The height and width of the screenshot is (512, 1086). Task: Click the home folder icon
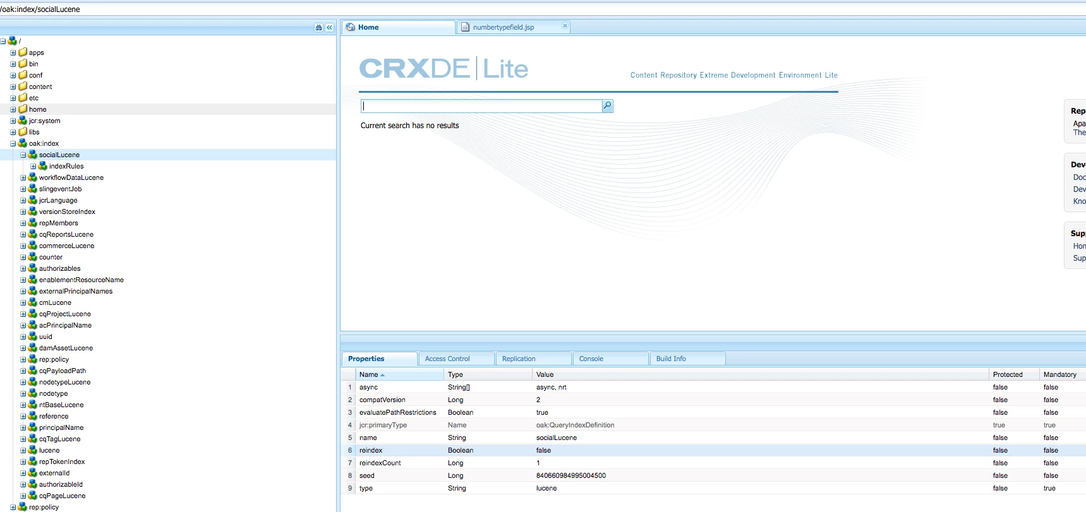pos(23,109)
